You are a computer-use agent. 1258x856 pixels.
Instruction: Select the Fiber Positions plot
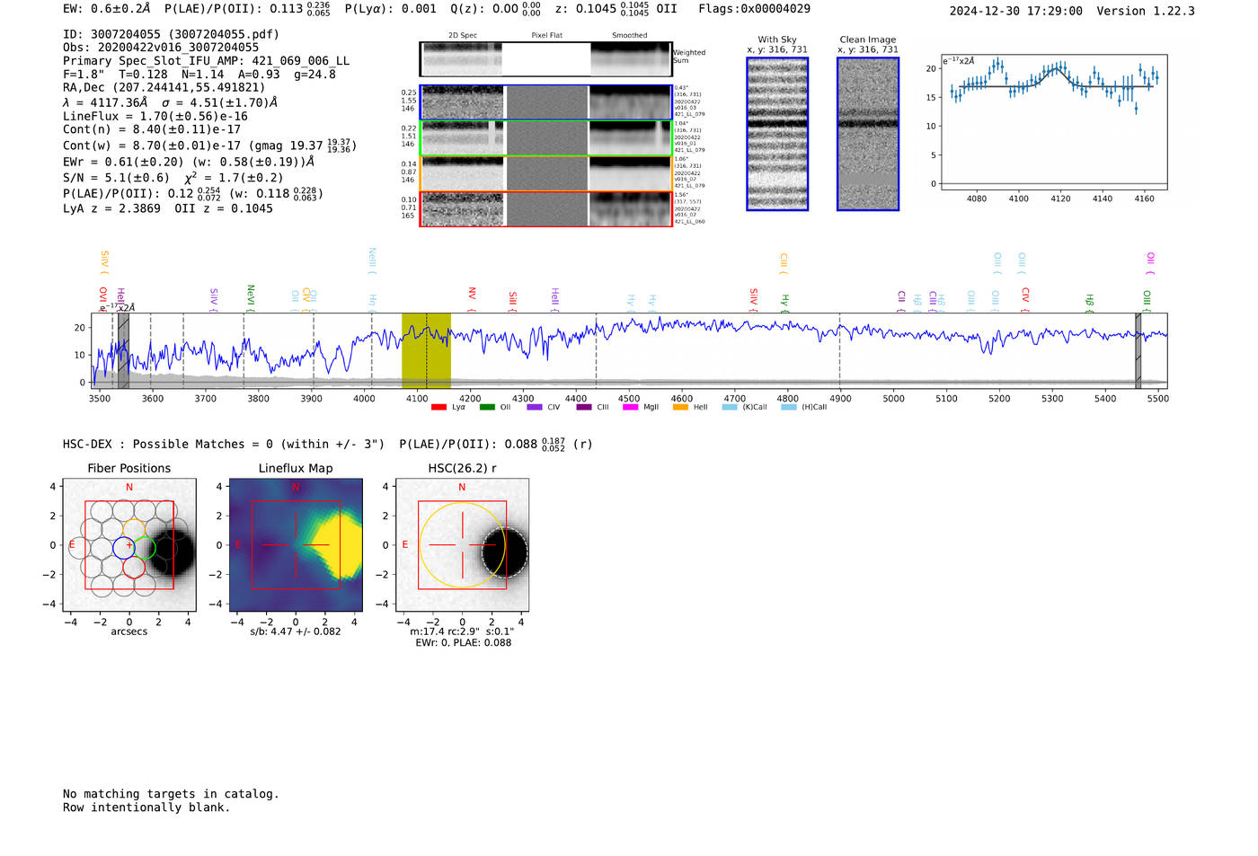129,545
